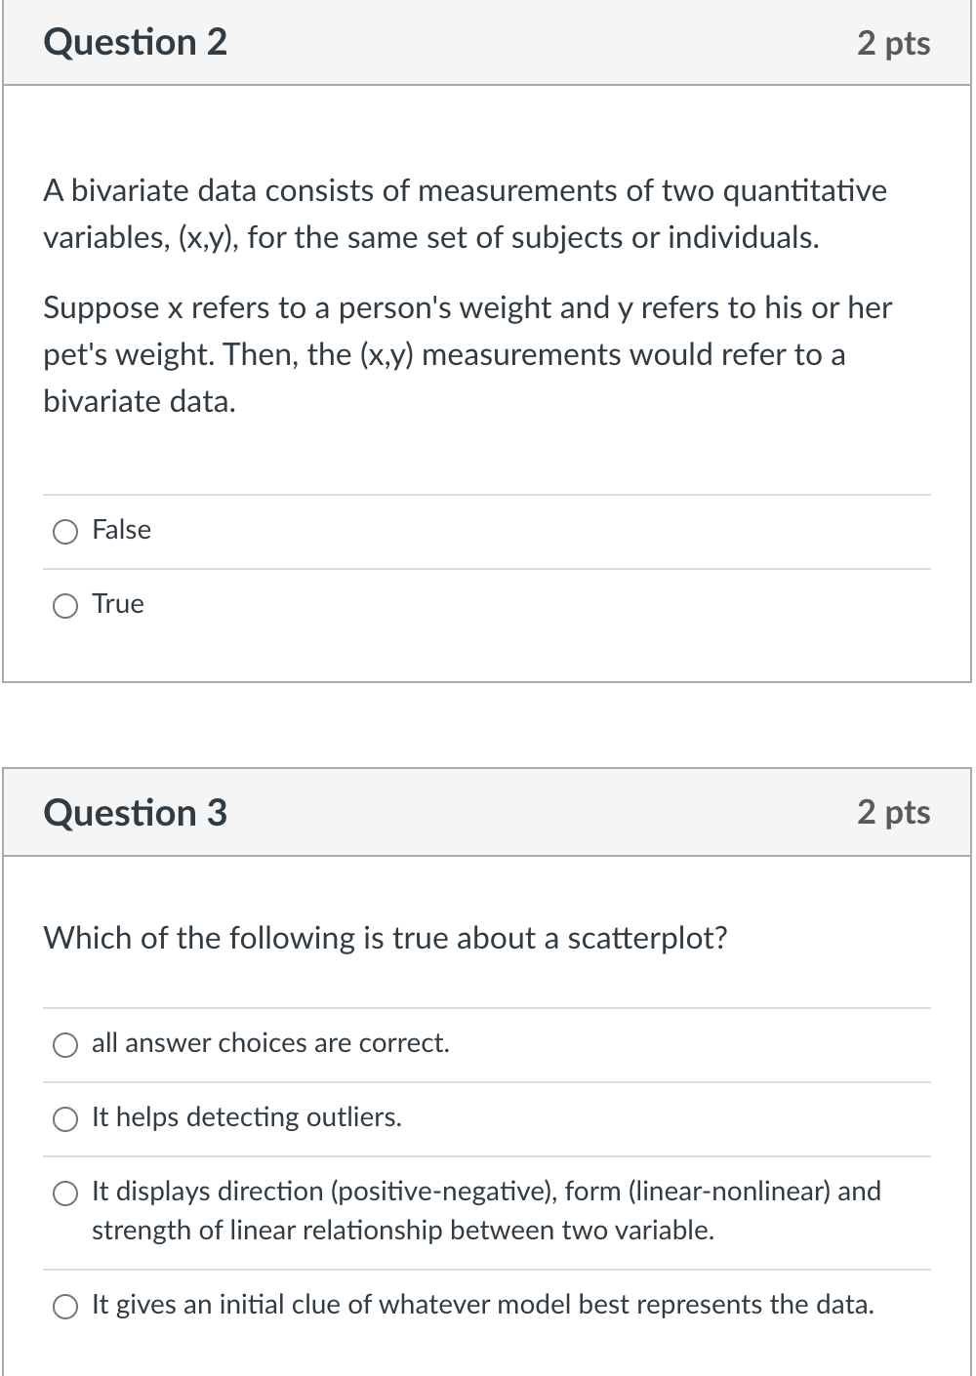Image resolution: width=976 pixels, height=1376 pixels.
Task: Click 'It gives an initial clue' answer text
Action: pyautogui.click(x=482, y=1305)
